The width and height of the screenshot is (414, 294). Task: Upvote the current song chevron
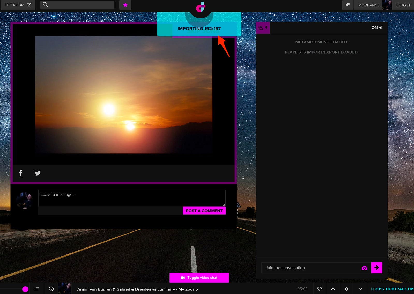coord(333,289)
